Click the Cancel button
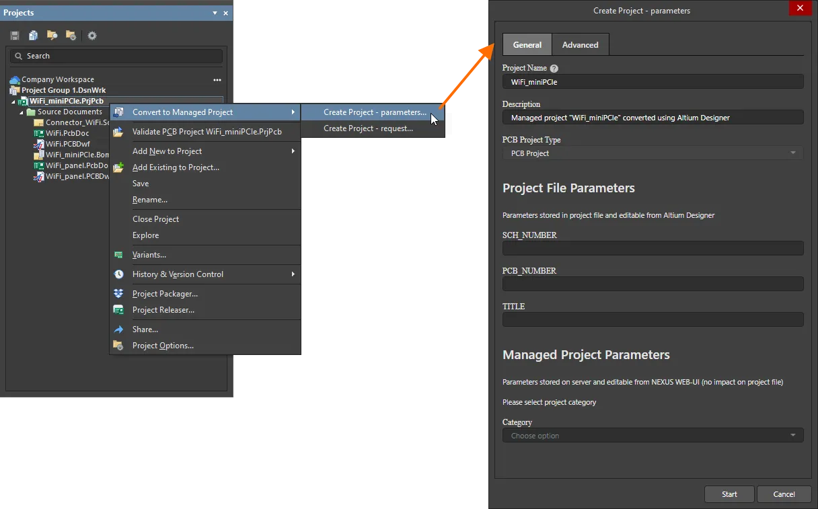Image resolution: width=818 pixels, height=509 pixels. pyautogui.click(x=784, y=494)
